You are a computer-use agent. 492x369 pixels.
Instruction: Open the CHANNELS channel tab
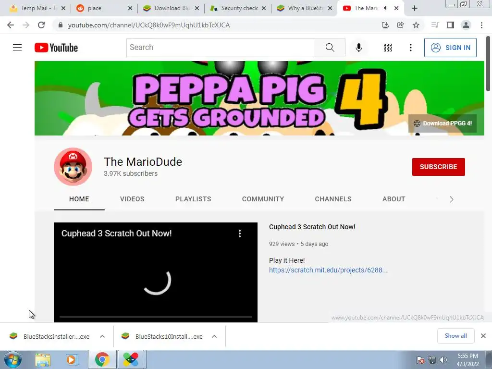coord(333,199)
